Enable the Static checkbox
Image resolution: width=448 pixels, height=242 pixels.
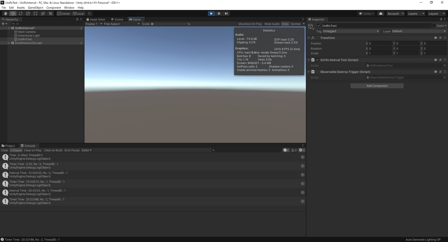434,26
